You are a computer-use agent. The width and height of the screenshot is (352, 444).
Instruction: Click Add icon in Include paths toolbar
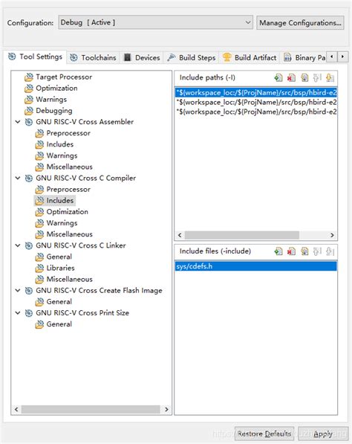coord(278,77)
